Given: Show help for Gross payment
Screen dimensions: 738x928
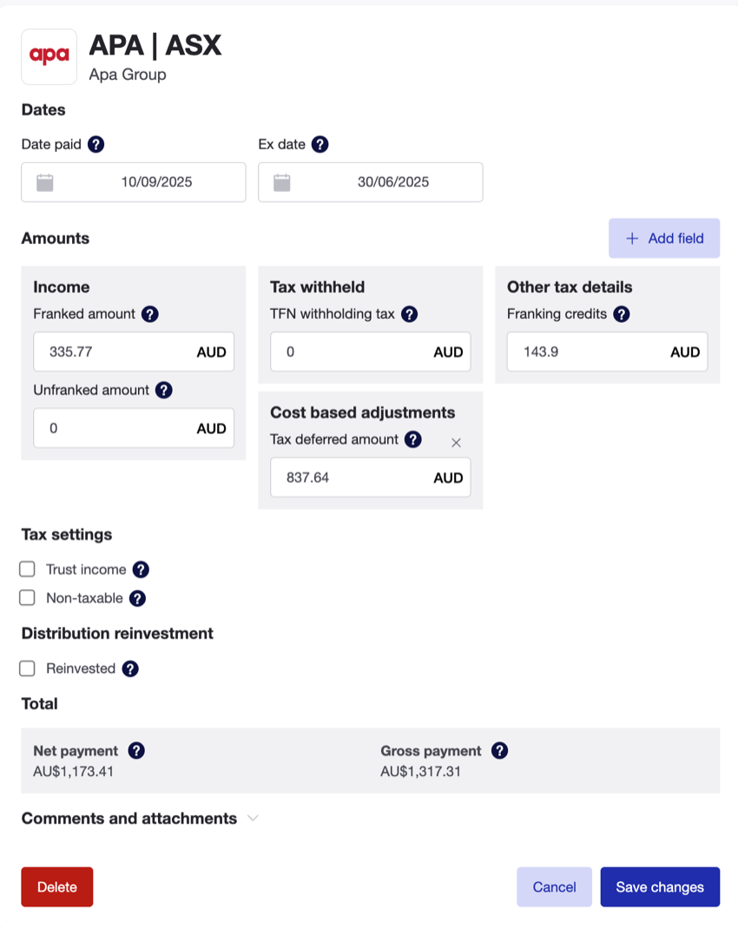Looking at the screenshot, I should point(499,751).
